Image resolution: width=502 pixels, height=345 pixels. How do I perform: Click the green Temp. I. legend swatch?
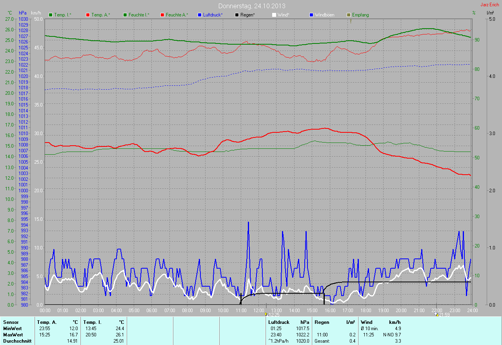point(51,15)
